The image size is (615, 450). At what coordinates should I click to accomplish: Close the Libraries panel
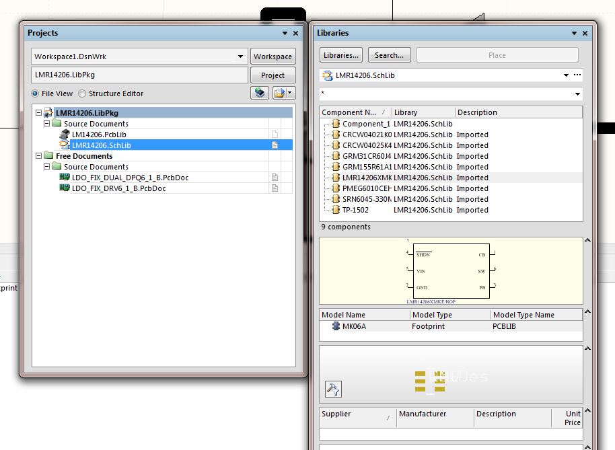click(585, 34)
